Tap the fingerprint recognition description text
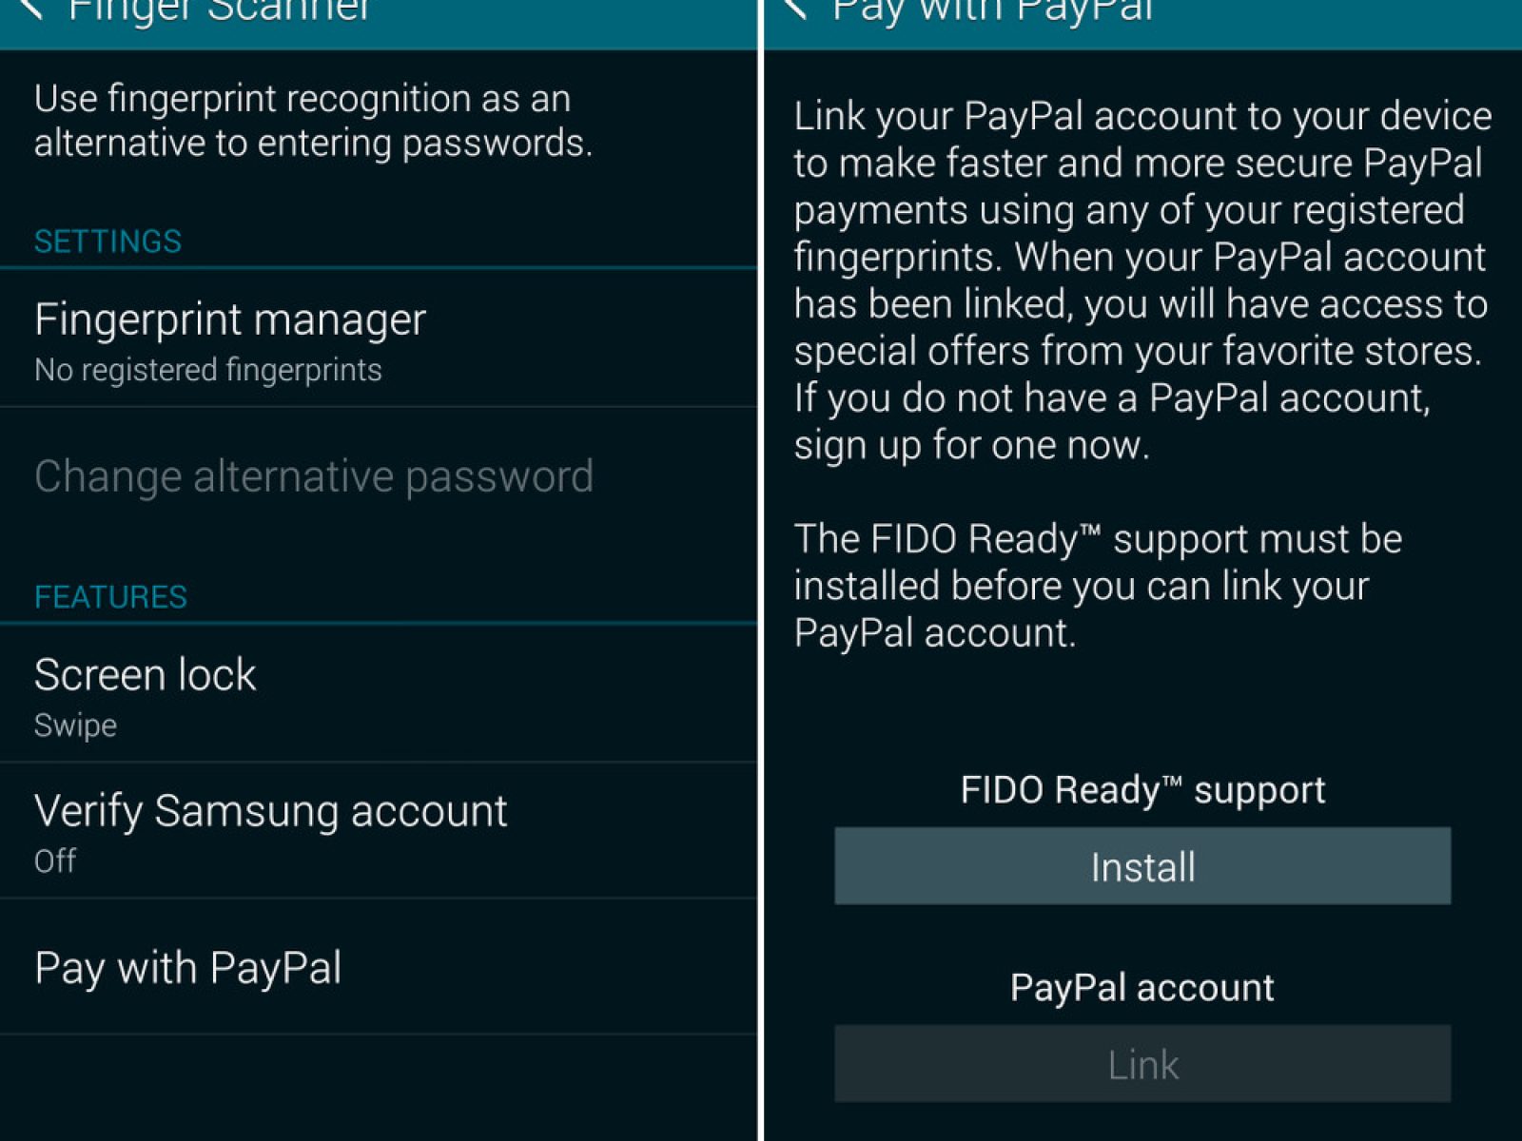 pyautogui.click(x=313, y=121)
